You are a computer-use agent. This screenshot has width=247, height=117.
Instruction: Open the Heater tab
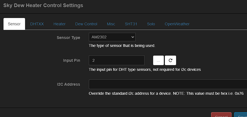pyautogui.click(x=59, y=24)
